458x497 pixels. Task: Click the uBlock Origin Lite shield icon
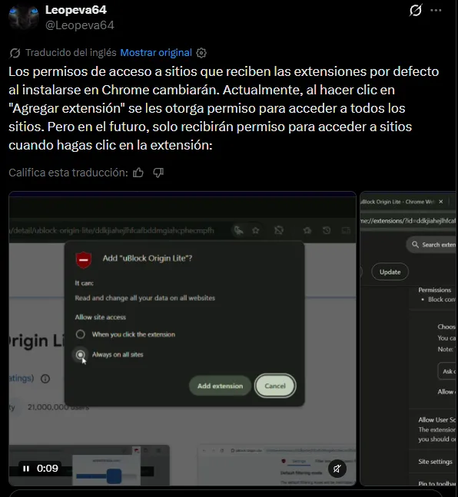(x=84, y=259)
